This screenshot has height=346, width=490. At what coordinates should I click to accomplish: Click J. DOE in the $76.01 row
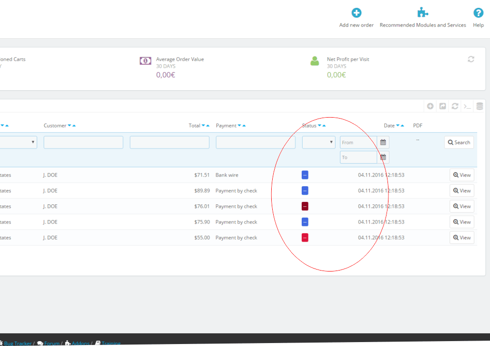(51, 206)
